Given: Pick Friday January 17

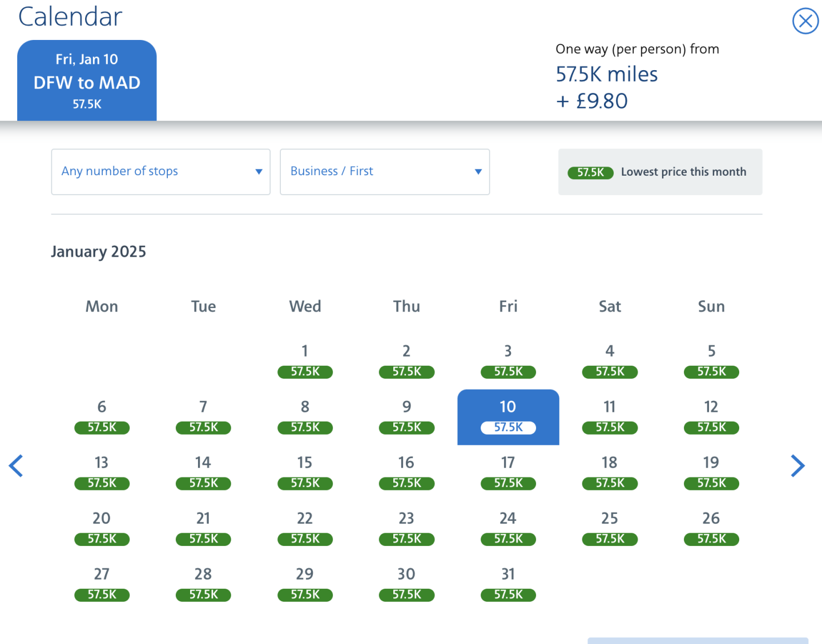Looking at the screenshot, I should tap(508, 472).
